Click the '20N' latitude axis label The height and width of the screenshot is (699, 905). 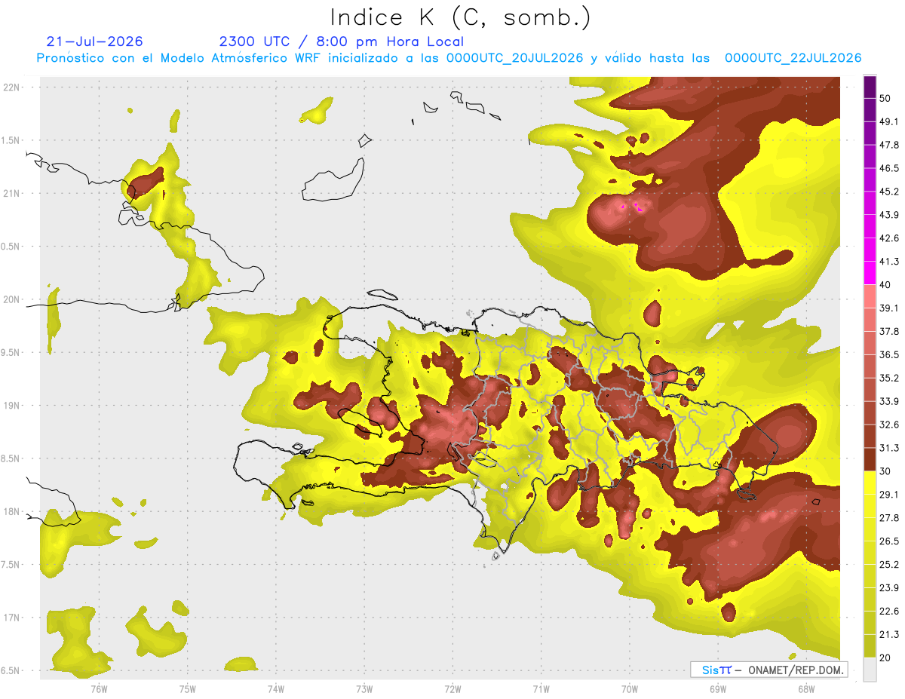click(13, 299)
